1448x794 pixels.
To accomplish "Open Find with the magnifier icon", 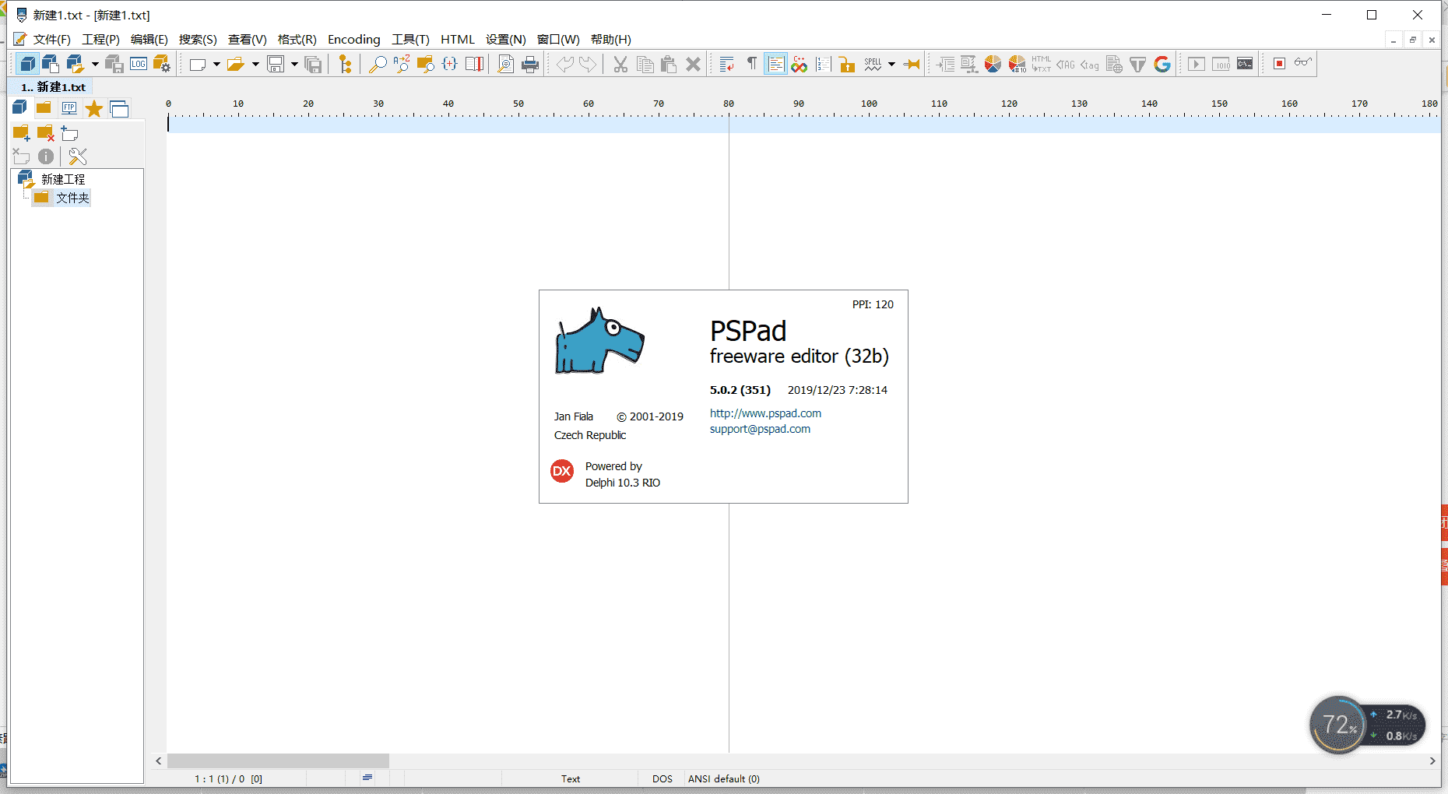I will pyautogui.click(x=378, y=64).
